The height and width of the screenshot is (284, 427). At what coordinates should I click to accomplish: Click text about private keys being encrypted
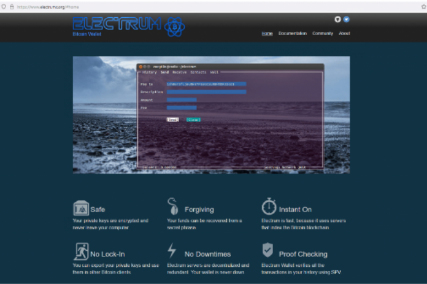(110, 224)
